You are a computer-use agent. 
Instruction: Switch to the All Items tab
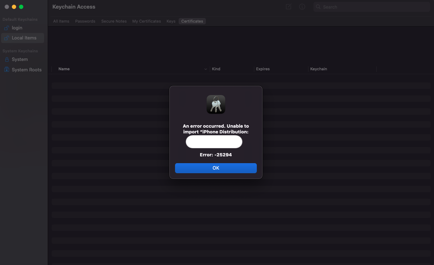click(x=61, y=21)
